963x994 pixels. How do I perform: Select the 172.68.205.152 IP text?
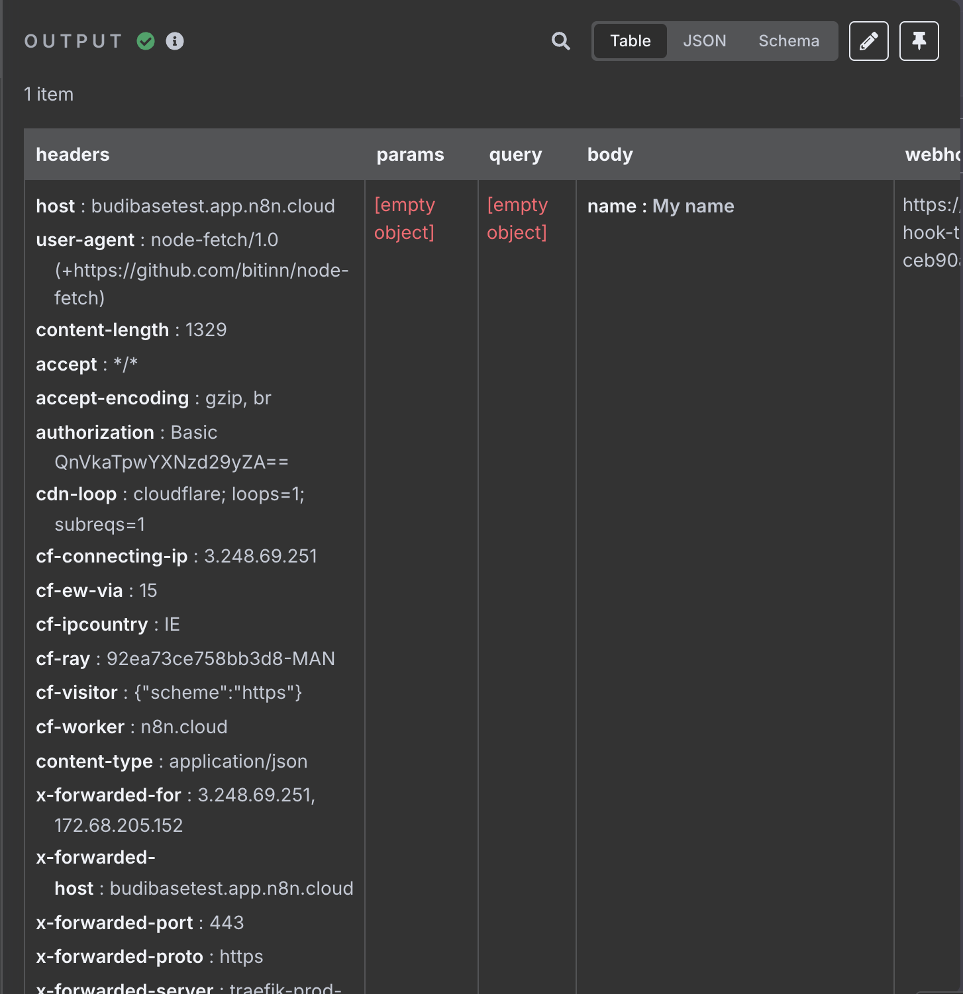click(119, 825)
